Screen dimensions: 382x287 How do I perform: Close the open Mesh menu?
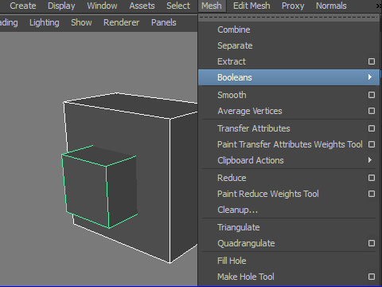click(212, 6)
